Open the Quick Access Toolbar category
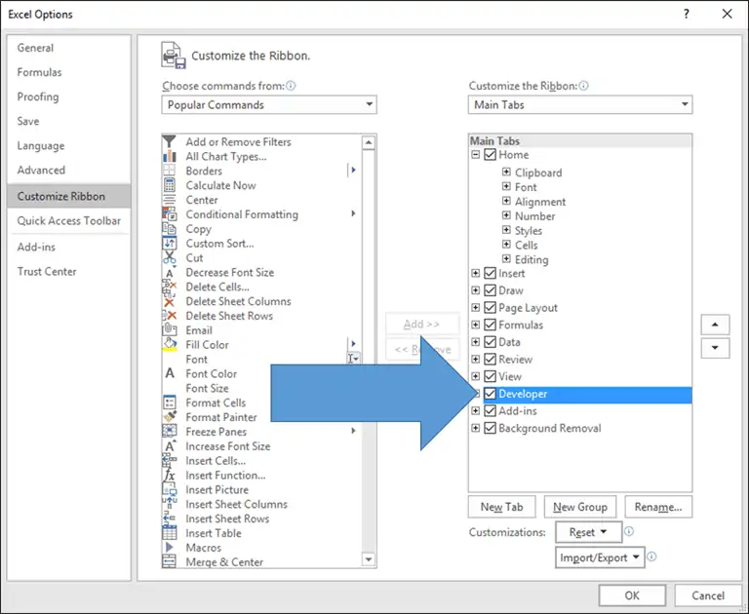 click(69, 220)
